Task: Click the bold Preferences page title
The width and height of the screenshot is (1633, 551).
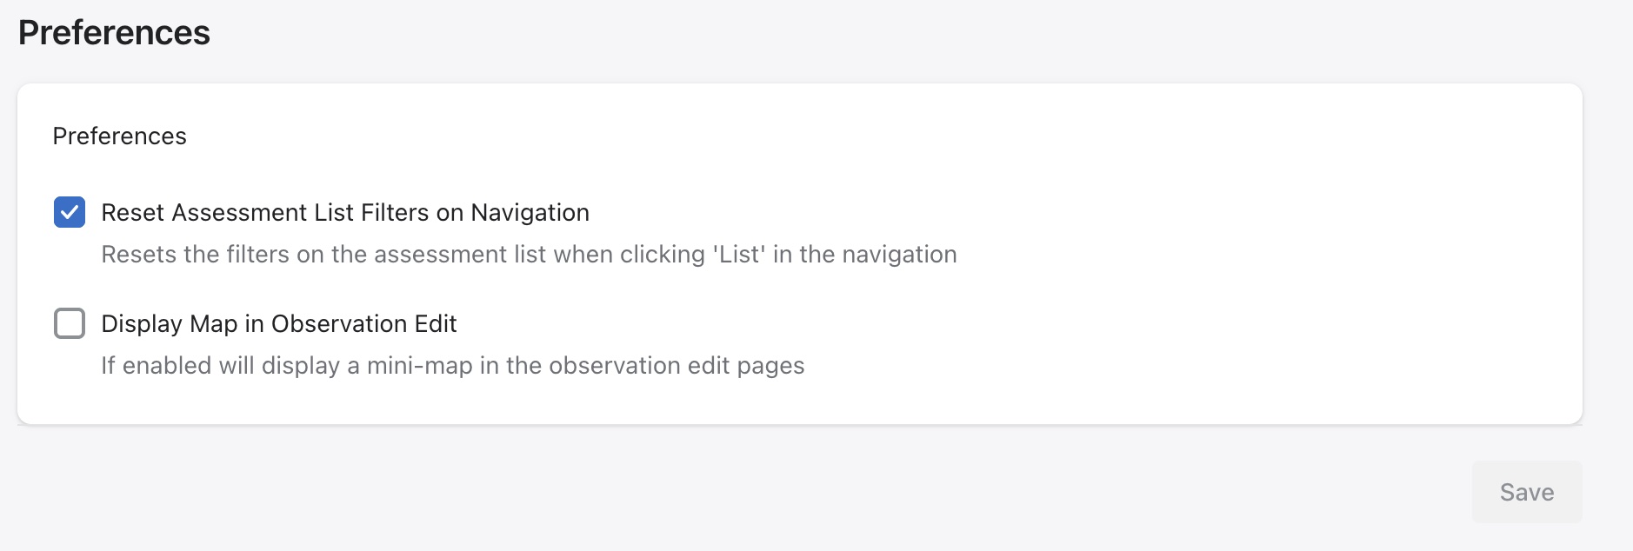Action: (114, 33)
